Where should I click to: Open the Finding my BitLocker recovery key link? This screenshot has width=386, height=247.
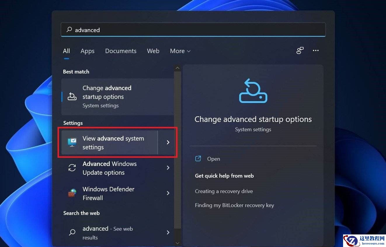(234, 205)
